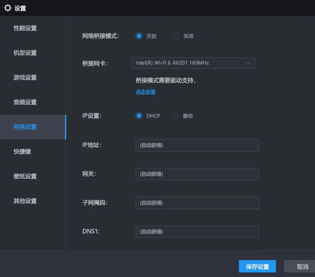Enable network bridge mode with 开启 radio
This screenshot has width=315, height=277.
coord(139,36)
